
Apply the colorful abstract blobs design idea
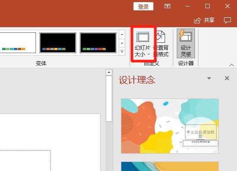[x=170, y=126]
